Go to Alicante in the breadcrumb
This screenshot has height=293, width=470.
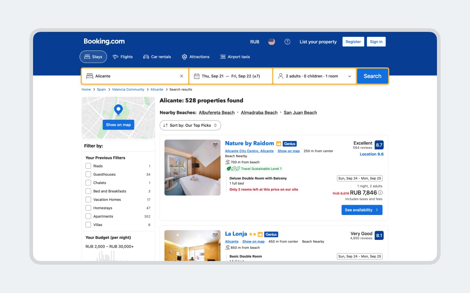157,89
